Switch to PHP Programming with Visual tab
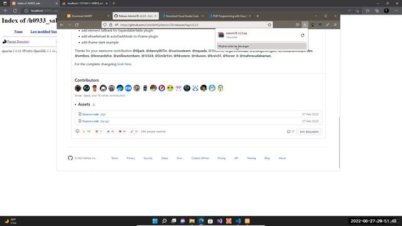This screenshot has height=226, width=402. (x=229, y=16)
